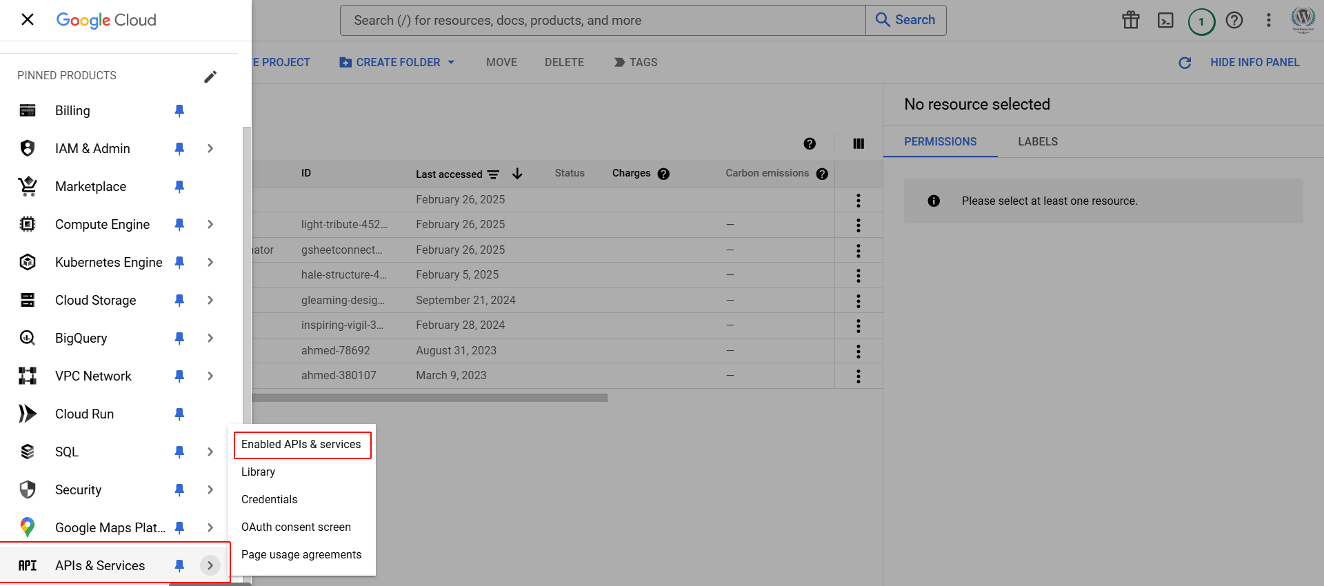Select Enabled APIs & services
Screen dimensions: 1324x586
click(302, 445)
